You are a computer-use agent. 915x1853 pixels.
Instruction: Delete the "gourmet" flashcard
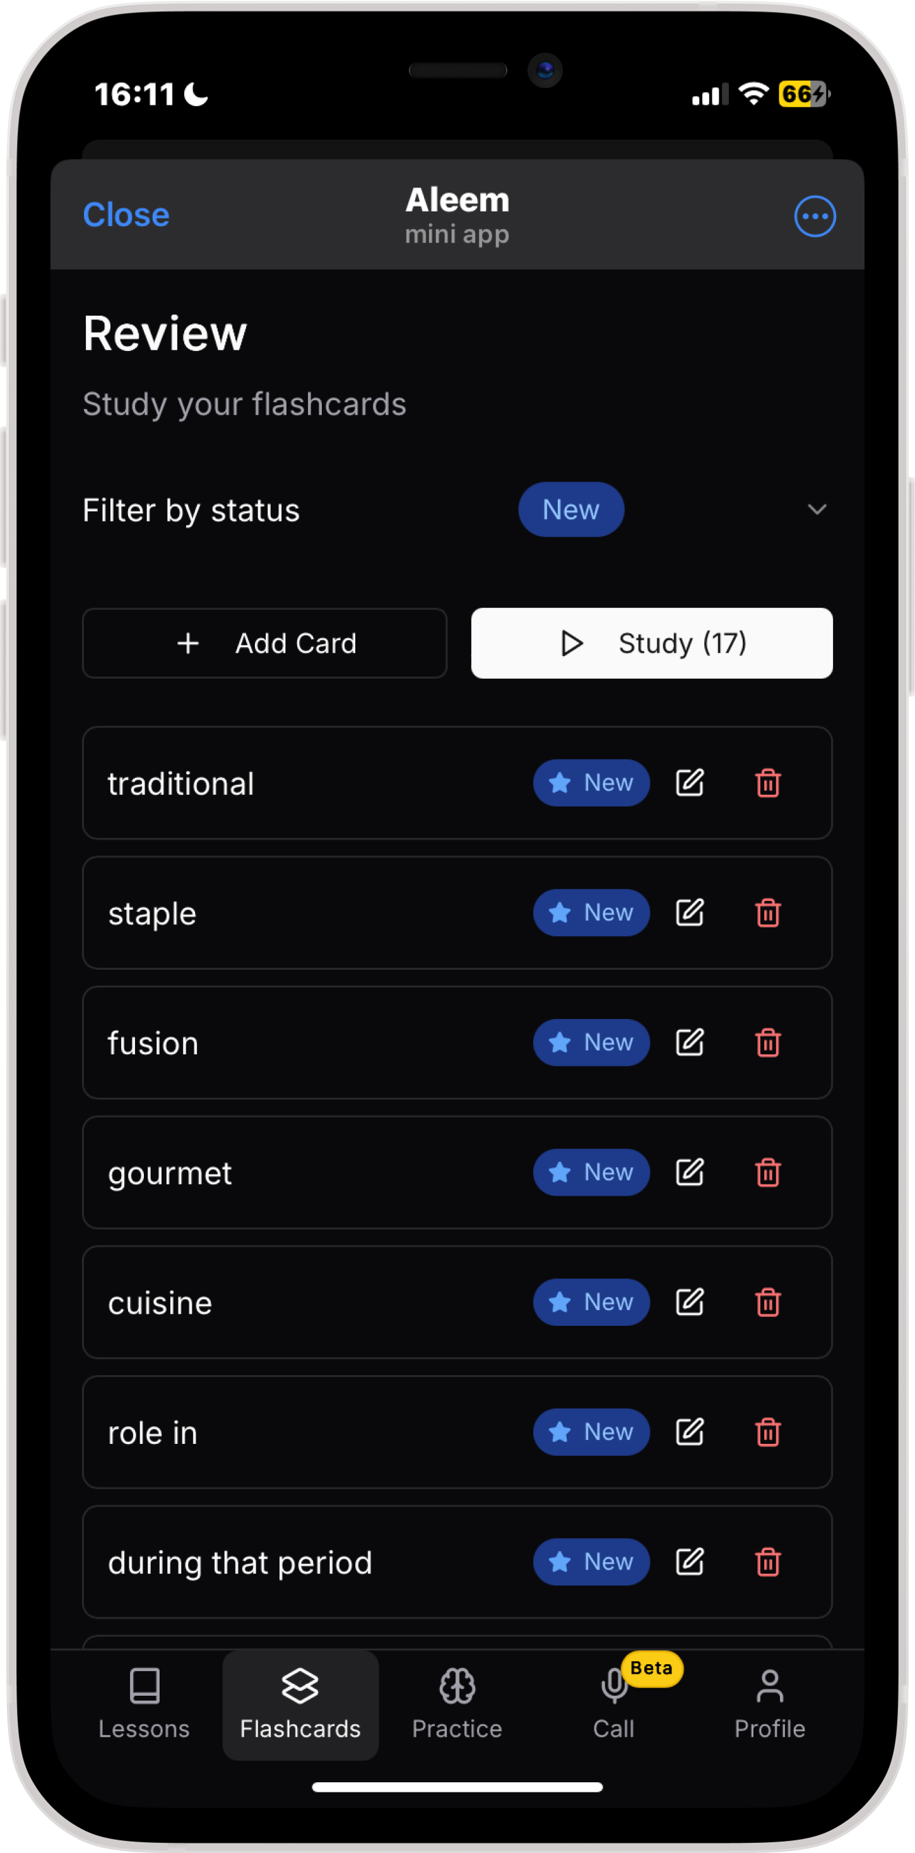pyautogui.click(x=767, y=1172)
